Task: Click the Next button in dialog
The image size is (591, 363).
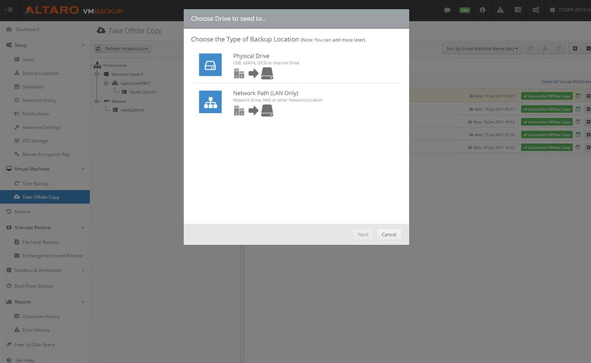Action: coord(363,234)
